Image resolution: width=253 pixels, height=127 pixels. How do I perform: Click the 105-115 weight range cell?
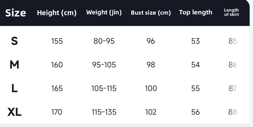coord(104,88)
